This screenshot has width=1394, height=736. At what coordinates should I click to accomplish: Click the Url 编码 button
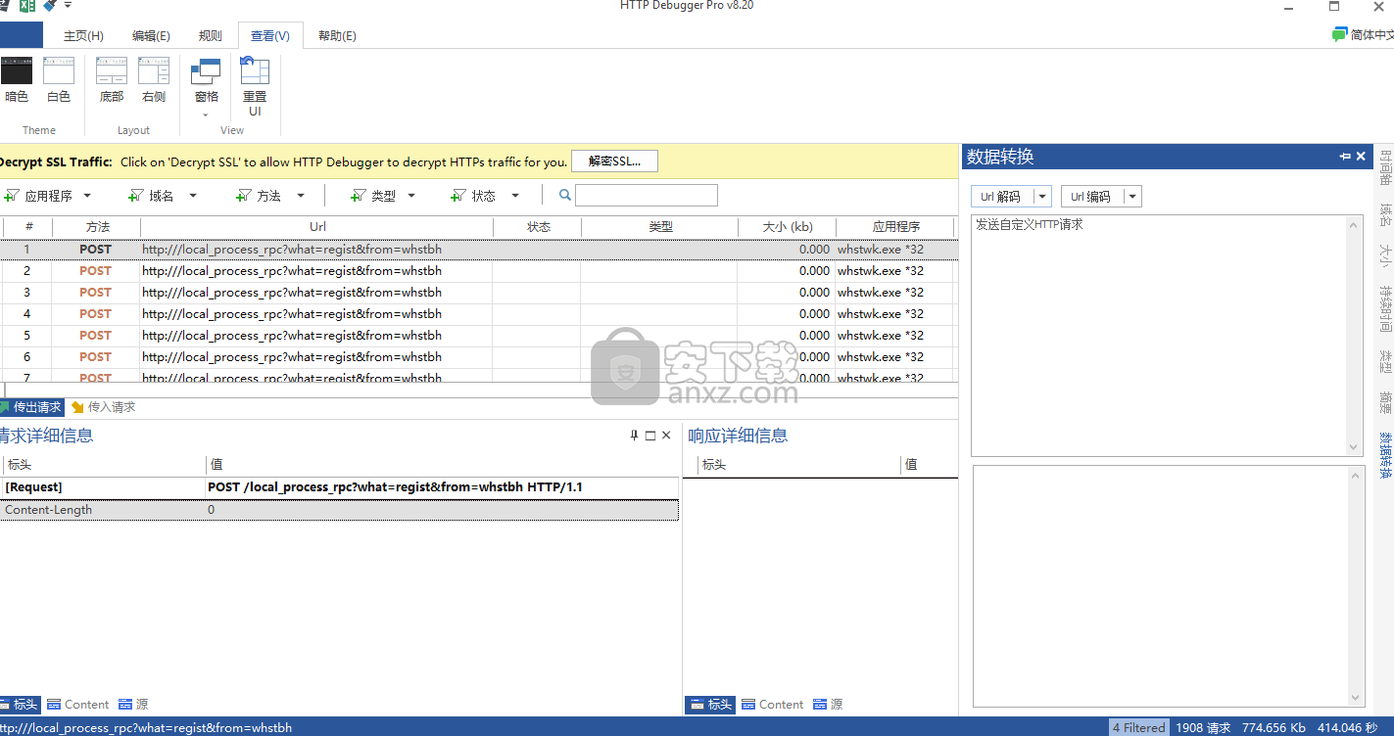[1091, 197]
